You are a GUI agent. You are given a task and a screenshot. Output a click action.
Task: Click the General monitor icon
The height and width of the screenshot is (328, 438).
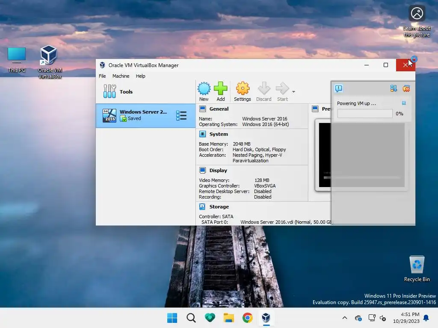pos(202,109)
